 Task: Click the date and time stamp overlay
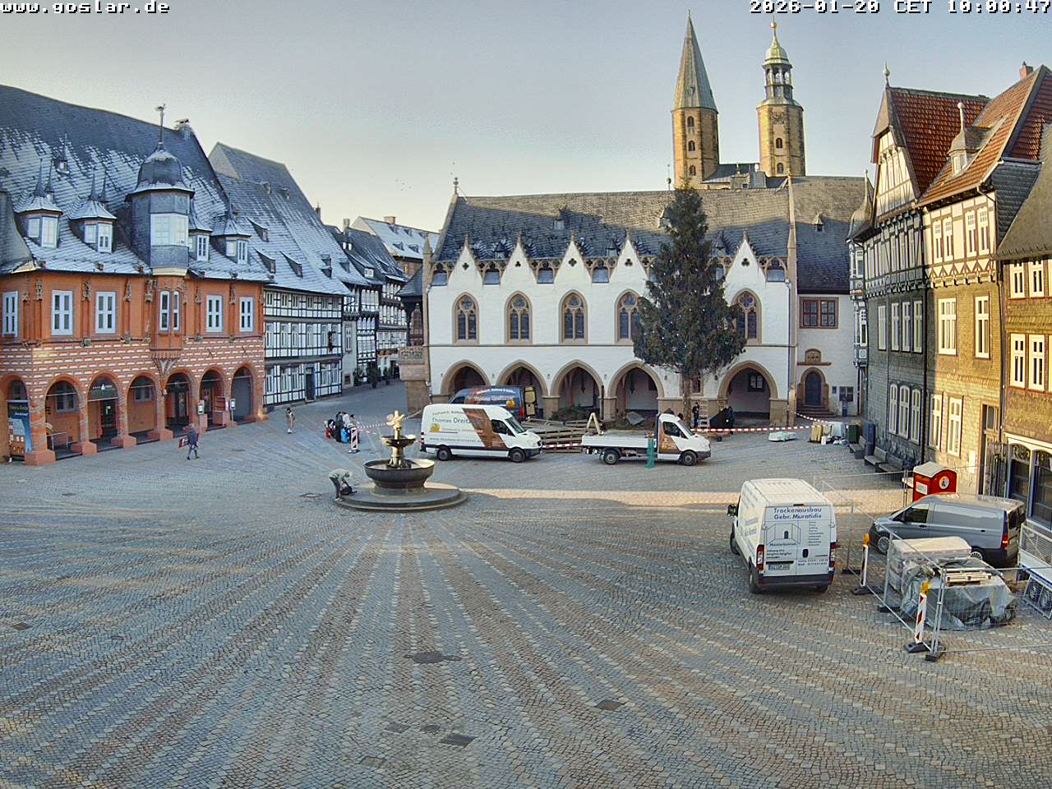coord(899,7)
